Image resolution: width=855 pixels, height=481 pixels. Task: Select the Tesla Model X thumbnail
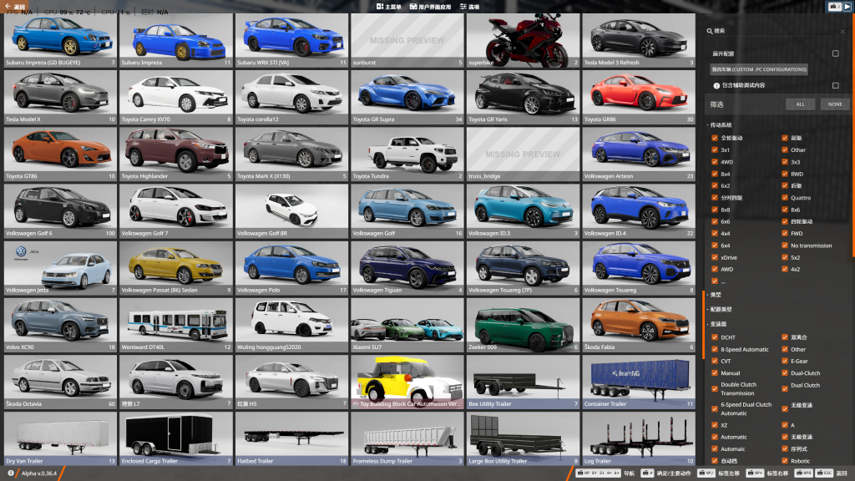(60, 97)
